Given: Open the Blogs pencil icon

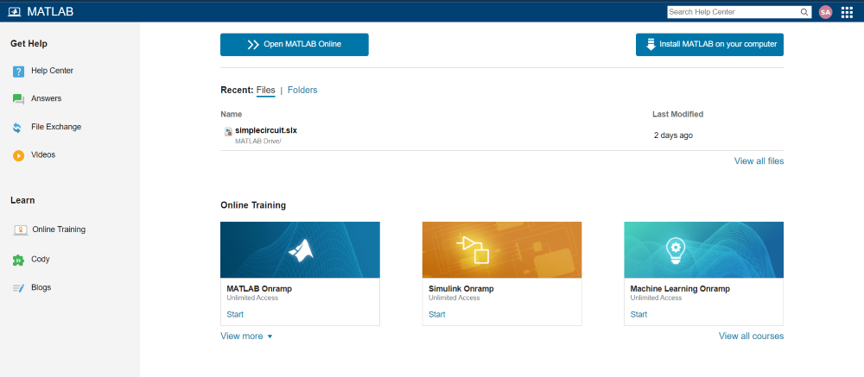Looking at the screenshot, I should 18,288.
